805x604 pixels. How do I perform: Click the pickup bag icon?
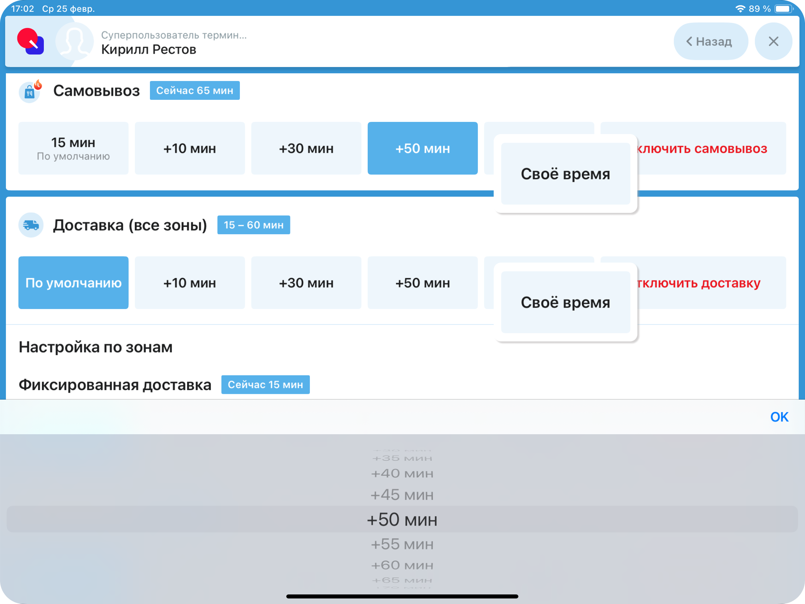[30, 91]
